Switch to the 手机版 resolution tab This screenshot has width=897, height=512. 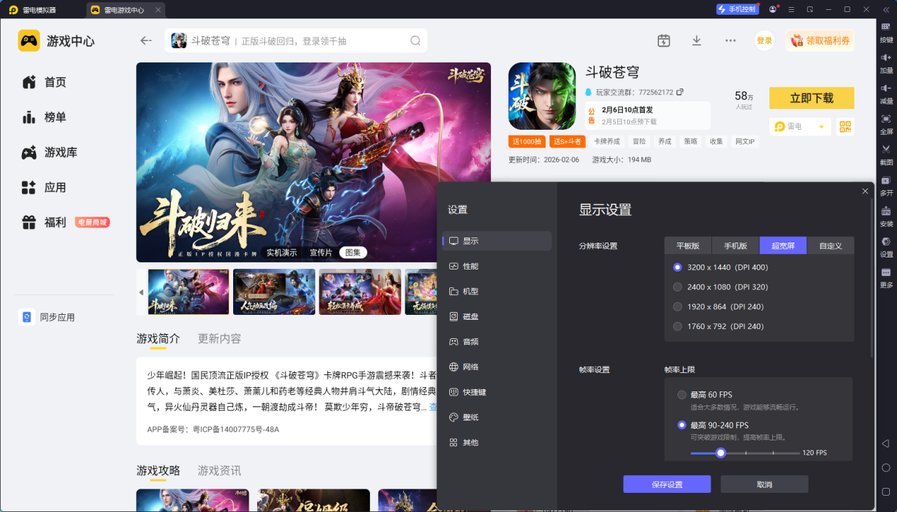(735, 245)
